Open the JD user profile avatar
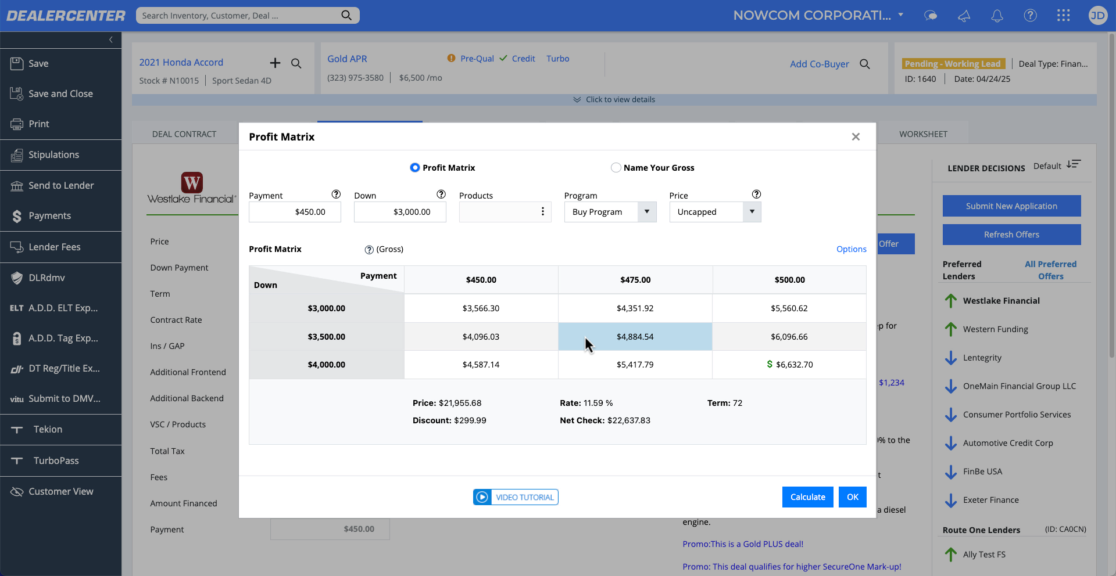1116x576 pixels. pos(1097,16)
